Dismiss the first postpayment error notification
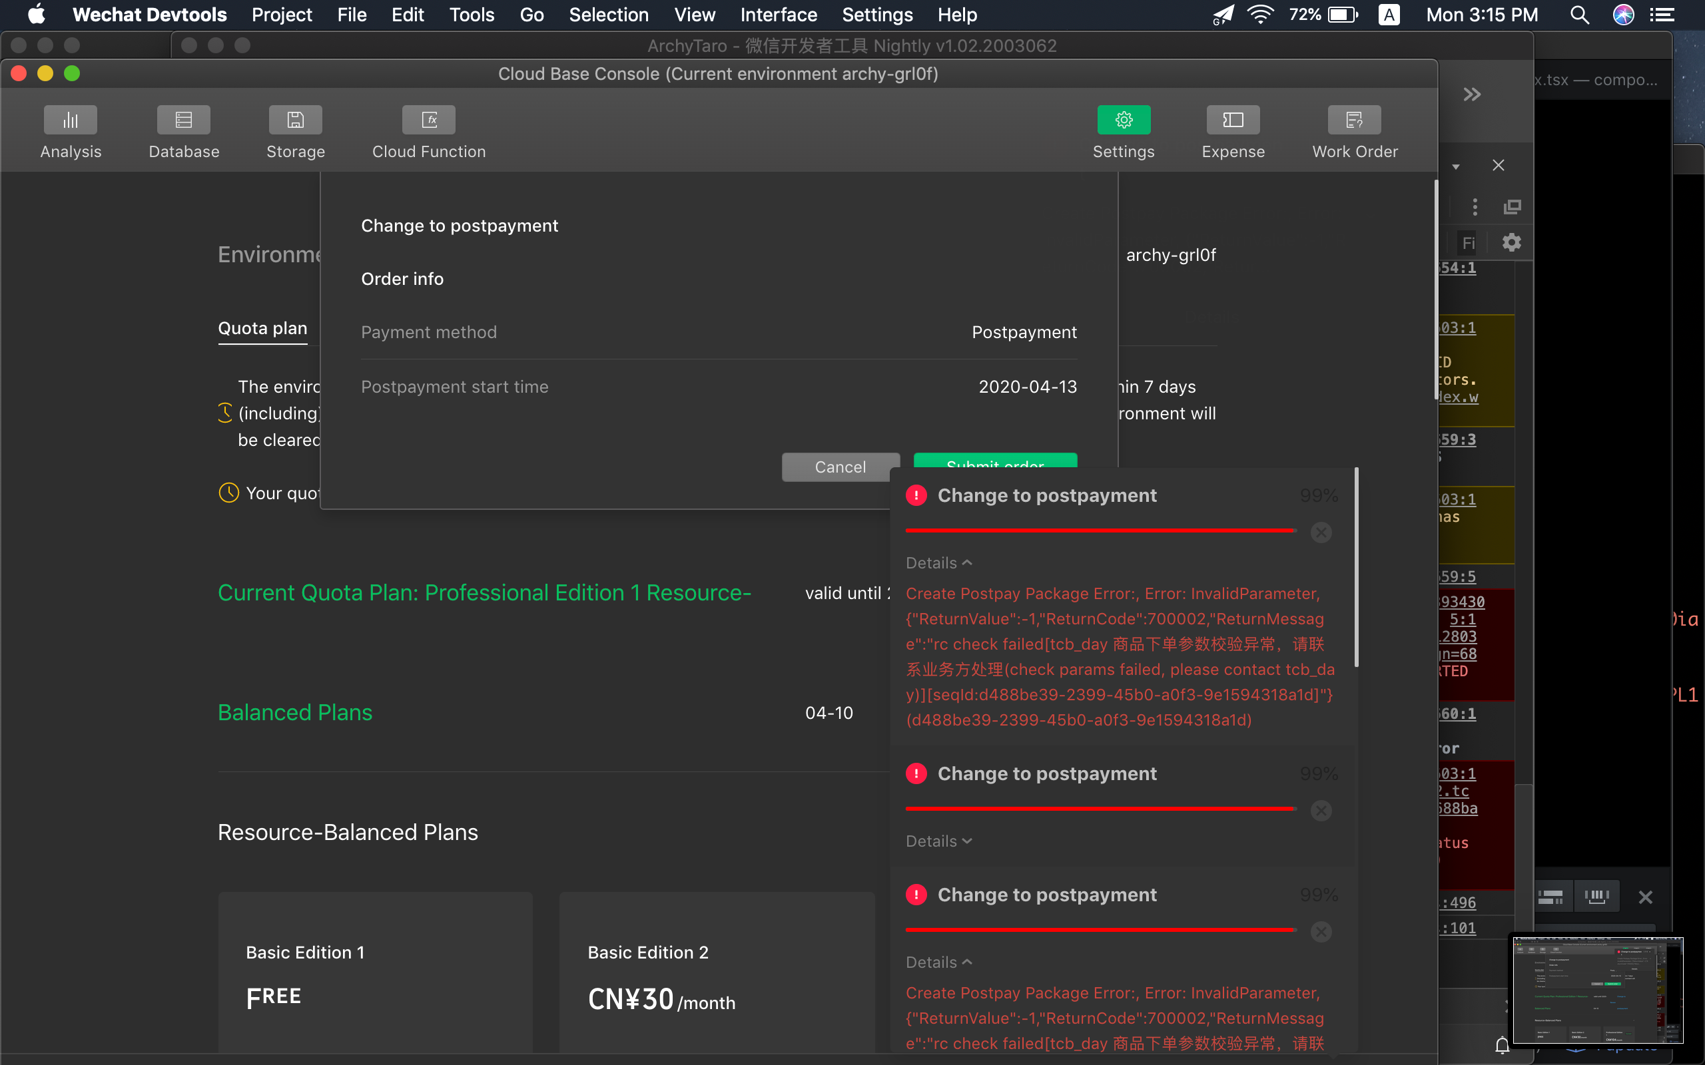The image size is (1705, 1065). [x=1321, y=532]
